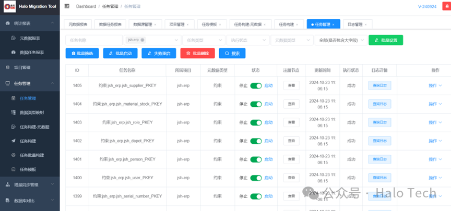This screenshot has width=451, height=211.
Task: Click the red 批量删除 button
Action: [198, 53]
